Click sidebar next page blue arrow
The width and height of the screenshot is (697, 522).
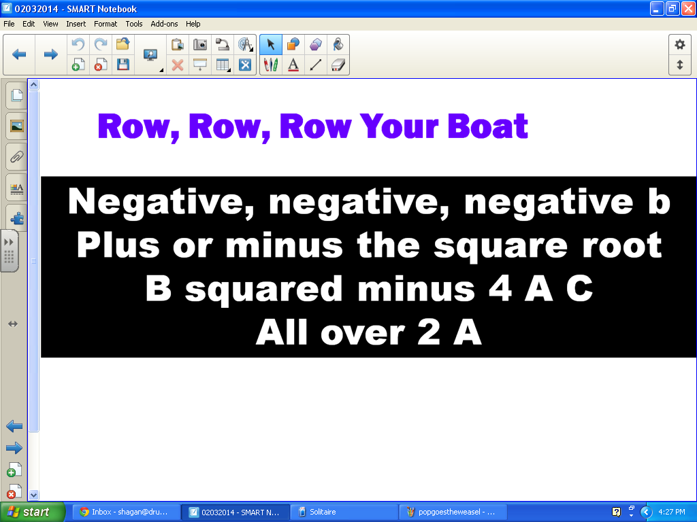click(14, 448)
